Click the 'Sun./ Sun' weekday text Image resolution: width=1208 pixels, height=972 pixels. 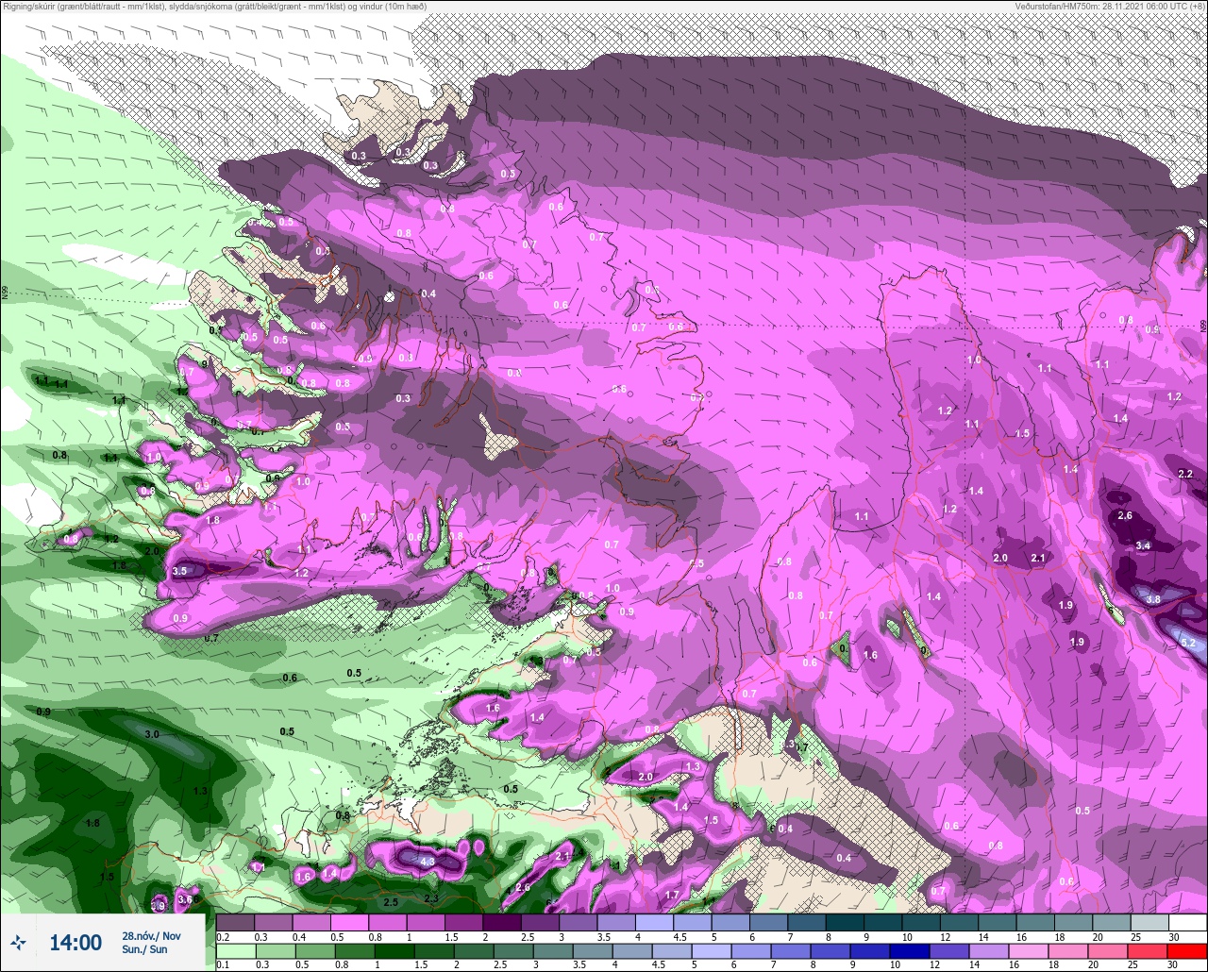[144, 949]
